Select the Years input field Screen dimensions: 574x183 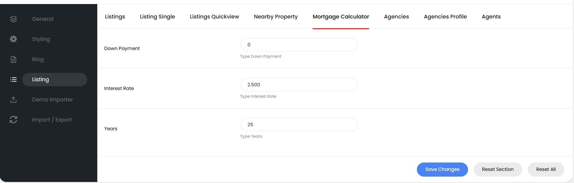299,125
